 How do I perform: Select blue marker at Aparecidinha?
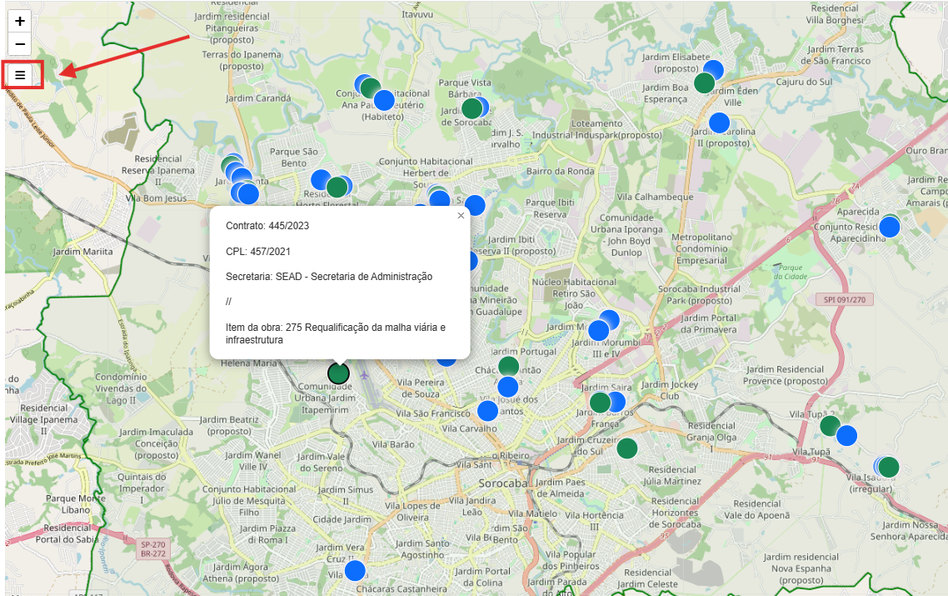point(891,227)
